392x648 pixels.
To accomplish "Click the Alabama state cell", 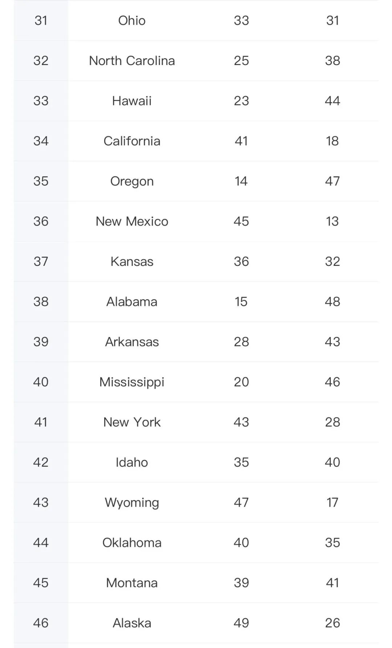I will pyautogui.click(x=132, y=301).
